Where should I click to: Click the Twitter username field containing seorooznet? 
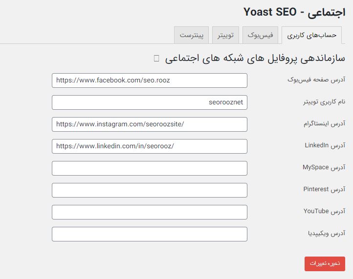click(x=150, y=102)
